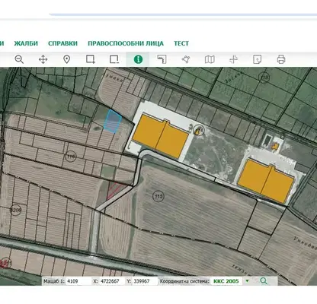The height and width of the screenshot is (304, 317).
Task: Choose the add rectangle selection tool
Action: 91,59
